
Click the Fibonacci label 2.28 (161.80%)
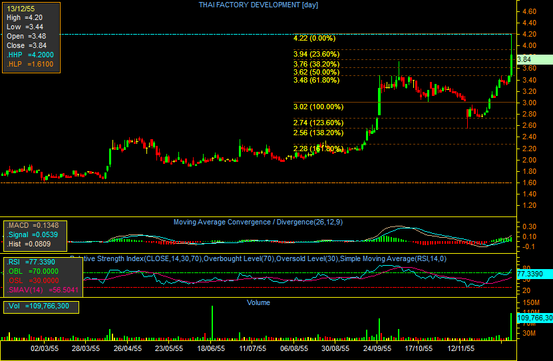point(318,149)
